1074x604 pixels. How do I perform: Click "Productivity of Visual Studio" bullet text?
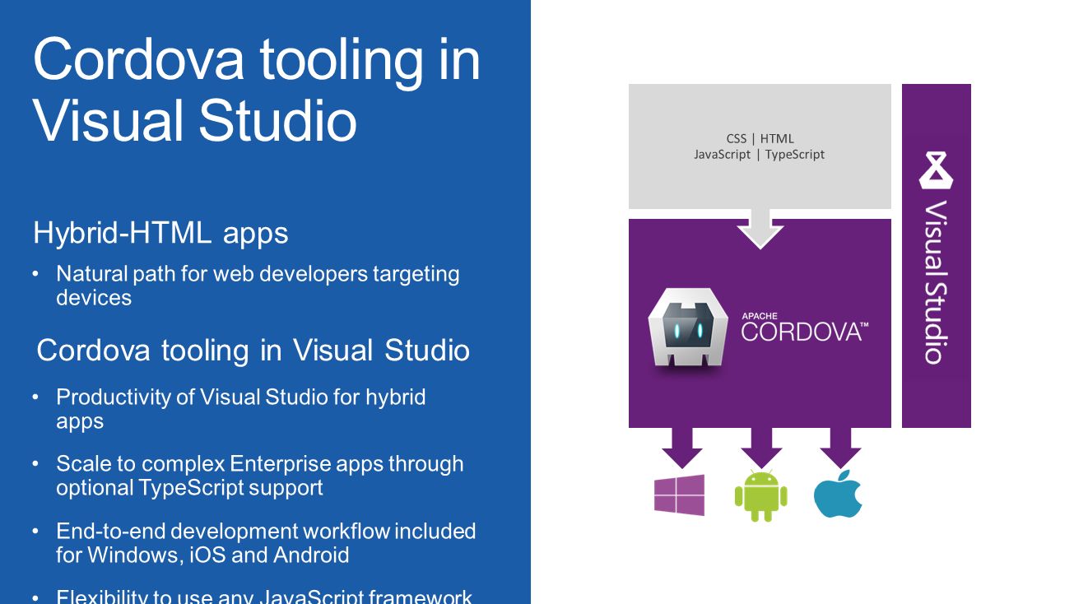pos(240,408)
